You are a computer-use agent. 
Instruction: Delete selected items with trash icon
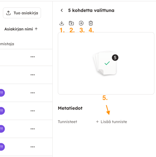point(91,23)
